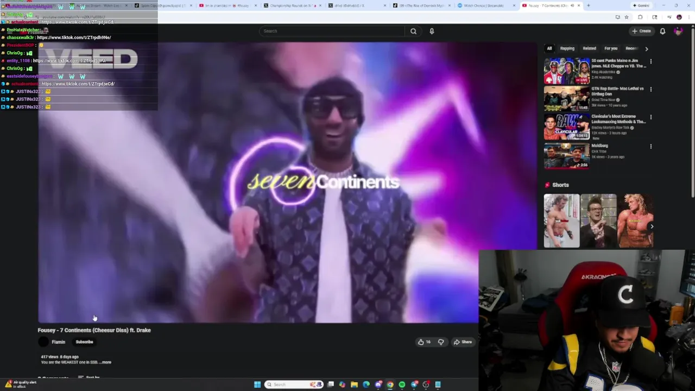The height and width of the screenshot is (391, 695).
Task: Open the Moldberg video thumbnail
Action: pos(567,156)
